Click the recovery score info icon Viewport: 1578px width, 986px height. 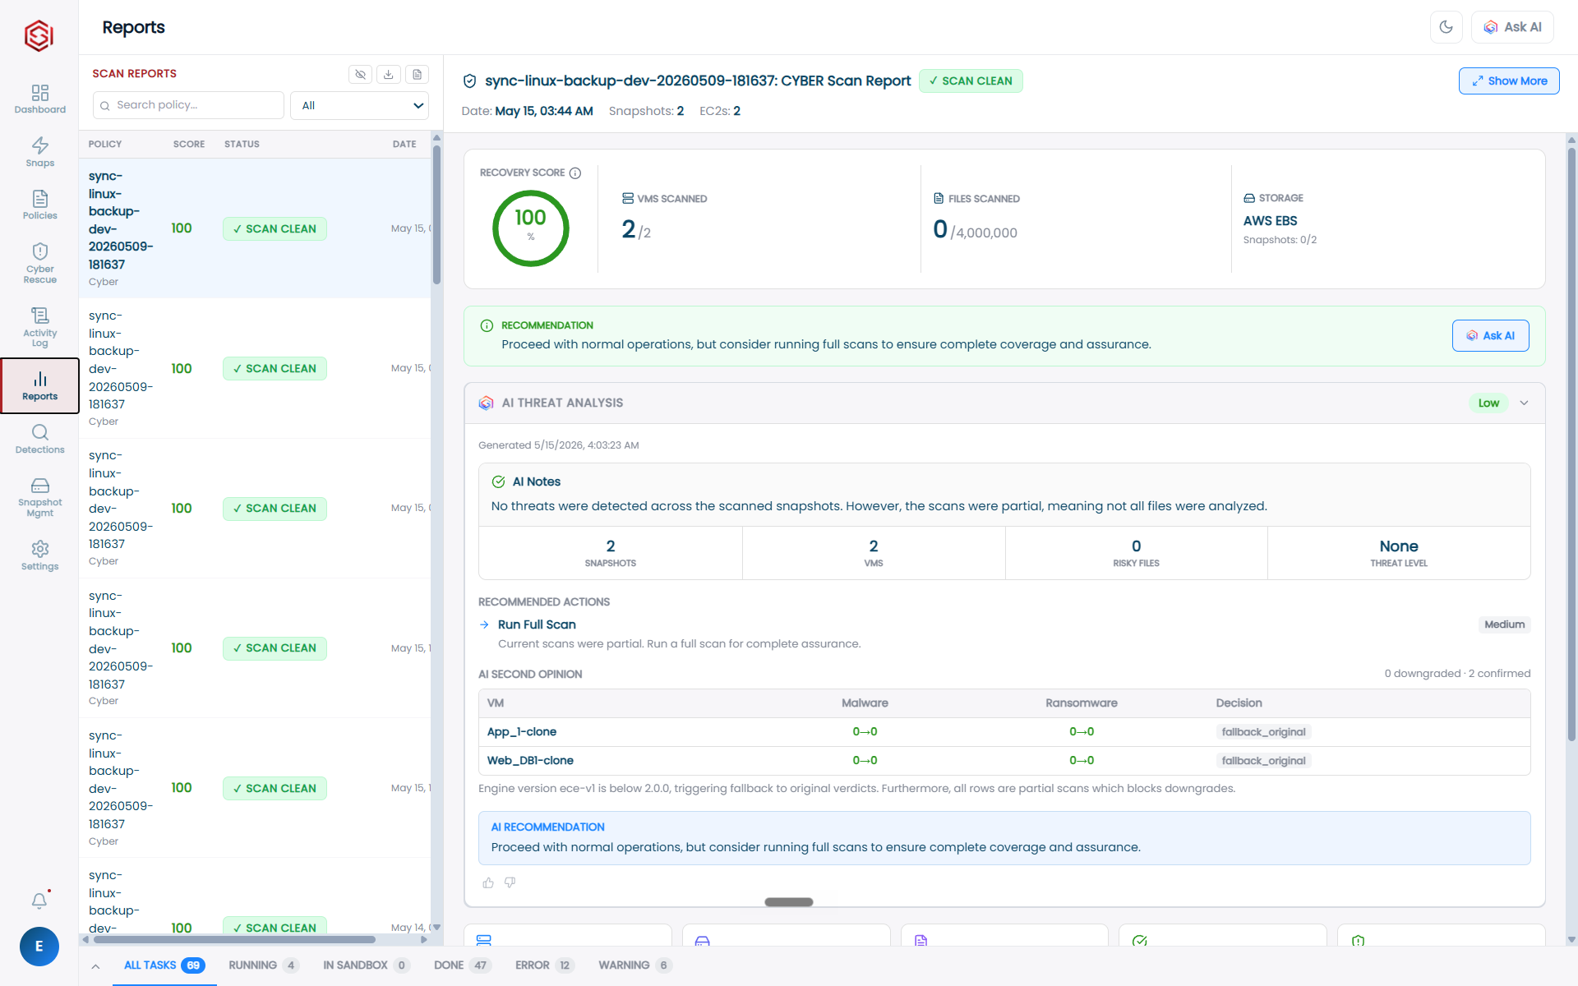click(575, 173)
